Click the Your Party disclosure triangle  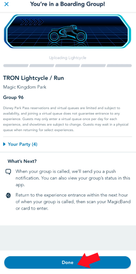(x=4, y=144)
